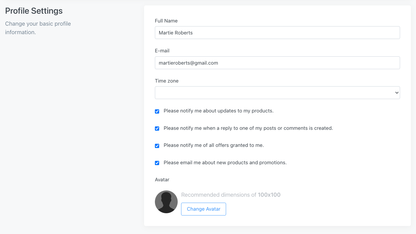The image size is (416, 234).
Task: Click the Time zone dropdown chevron arrow
Action: pyautogui.click(x=397, y=93)
